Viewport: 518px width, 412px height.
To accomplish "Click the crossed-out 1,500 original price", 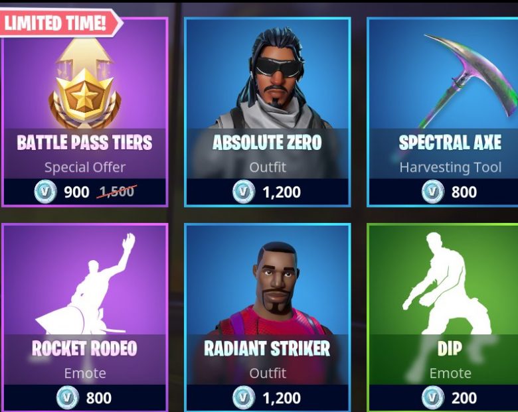I will pos(117,192).
